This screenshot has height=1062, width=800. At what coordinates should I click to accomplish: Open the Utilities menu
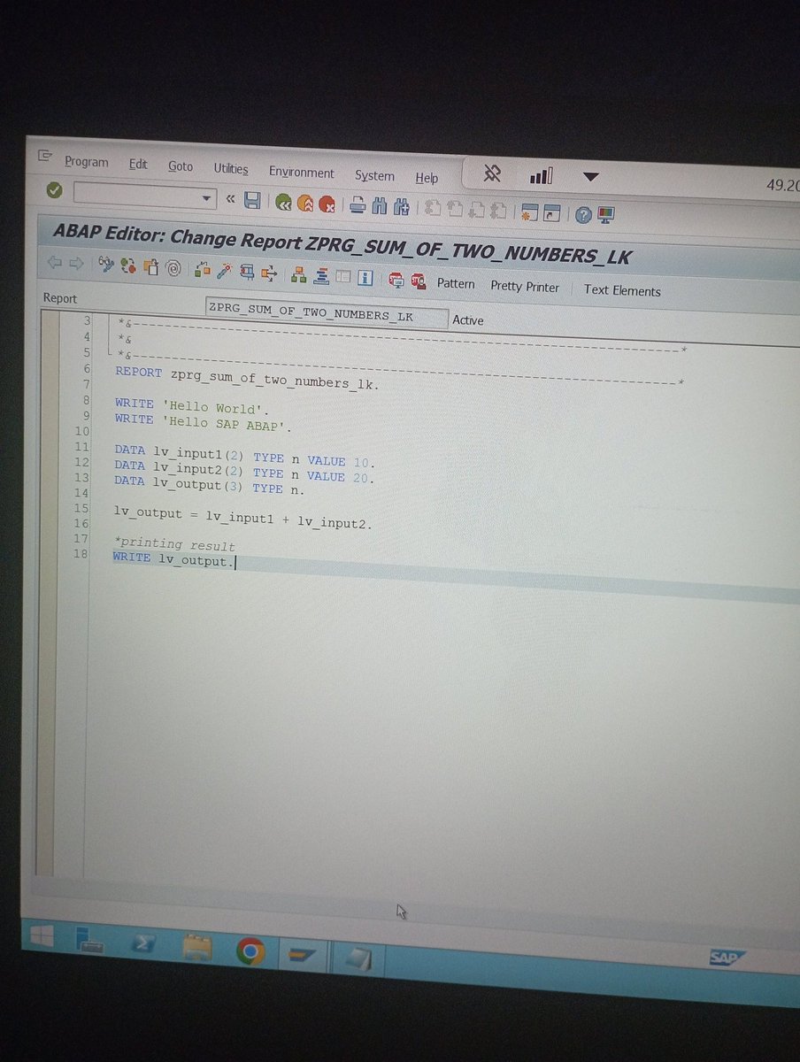[231, 168]
